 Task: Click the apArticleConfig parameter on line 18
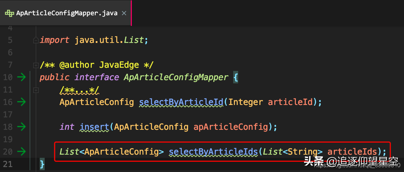(x=230, y=127)
